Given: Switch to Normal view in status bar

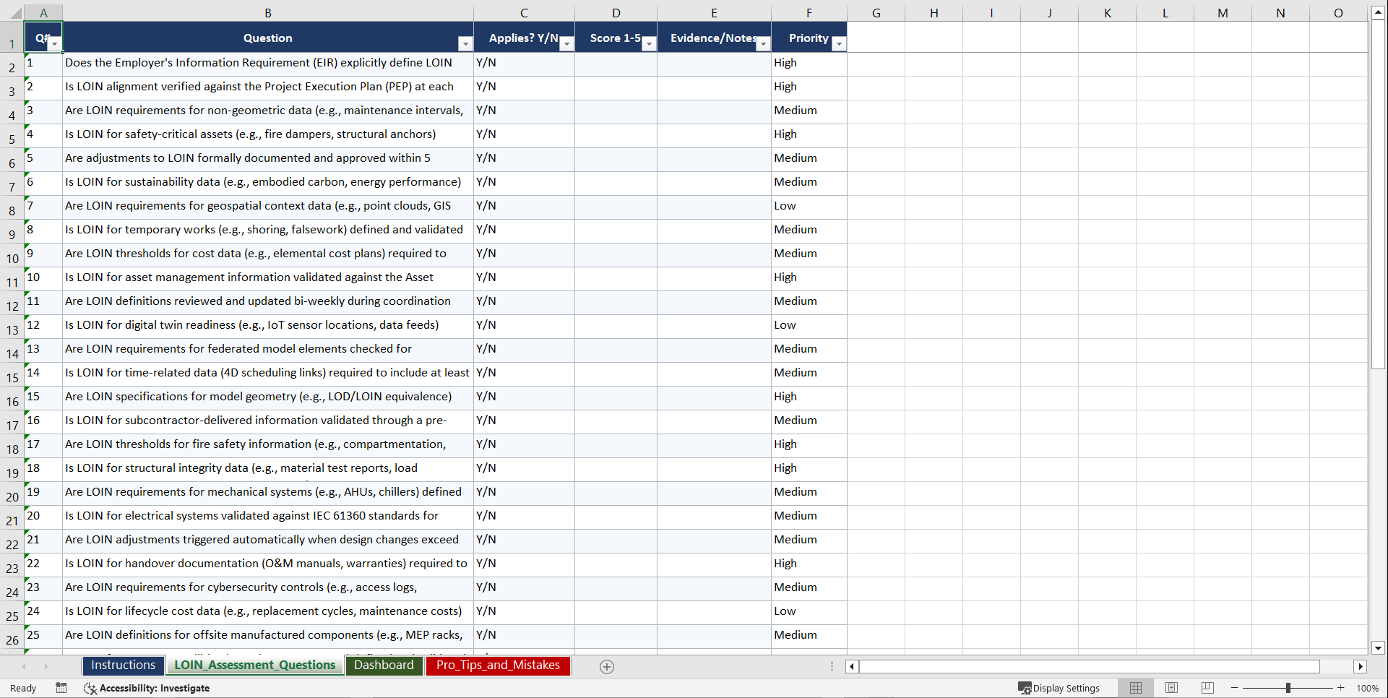Looking at the screenshot, I should (x=1135, y=688).
